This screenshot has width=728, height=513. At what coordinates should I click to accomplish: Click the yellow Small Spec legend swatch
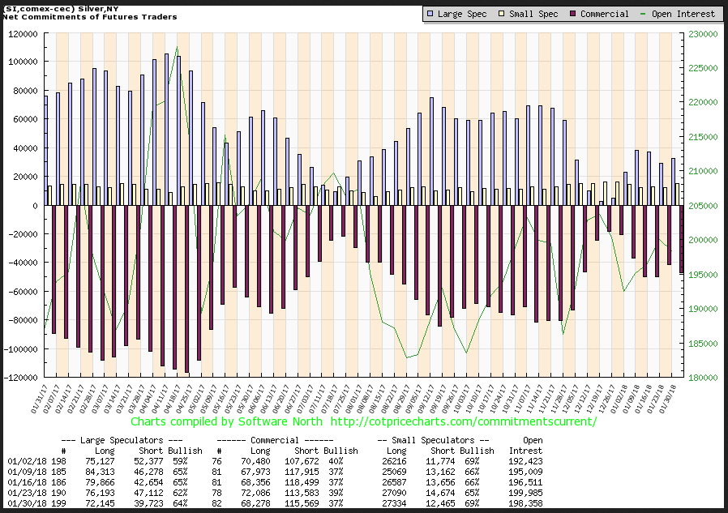[x=503, y=14]
